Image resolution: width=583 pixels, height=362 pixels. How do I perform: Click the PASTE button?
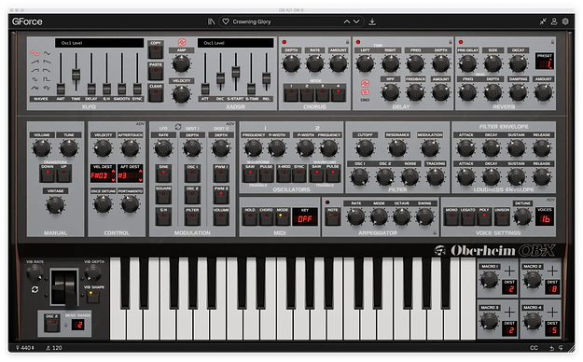[156, 71]
